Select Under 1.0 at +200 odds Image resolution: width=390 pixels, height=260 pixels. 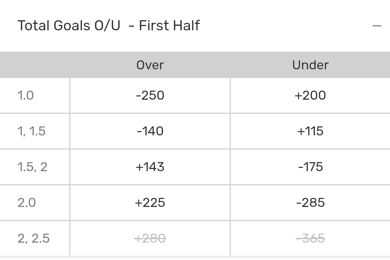[x=310, y=96]
